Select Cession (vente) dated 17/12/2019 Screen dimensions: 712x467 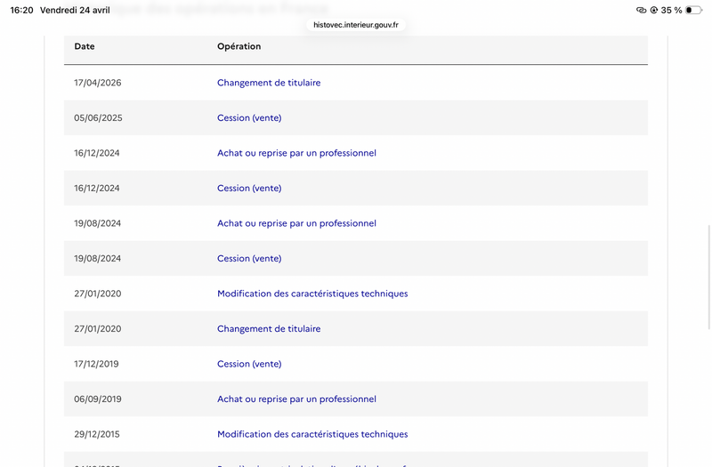249,364
